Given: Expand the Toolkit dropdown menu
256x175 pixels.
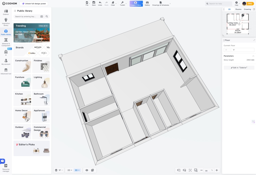Looking at the screenshot, I should coord(122,3).
